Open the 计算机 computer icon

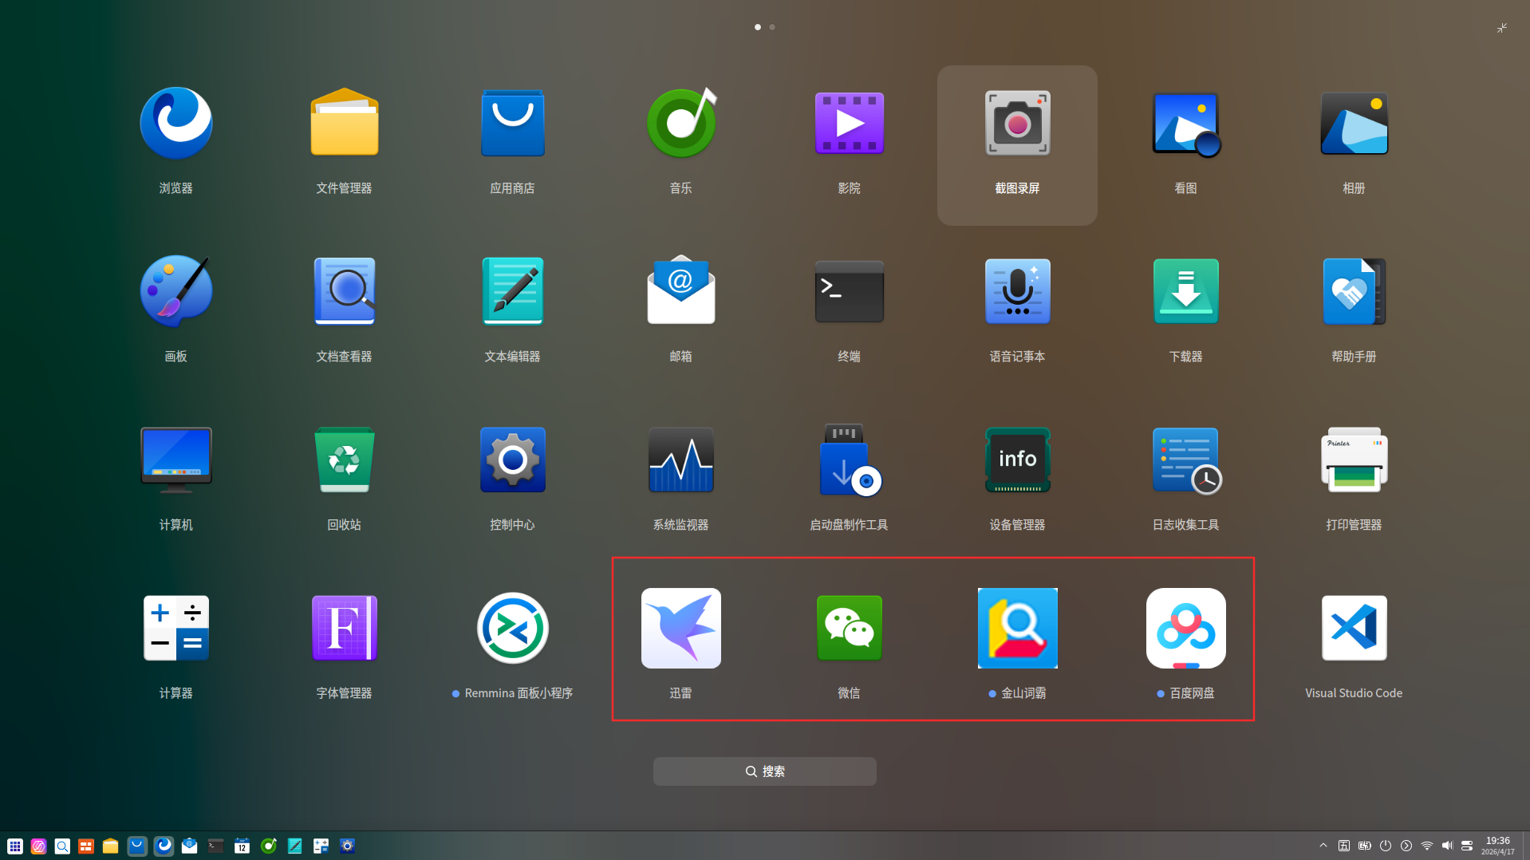pyautogui.click(x=176, y=460)
